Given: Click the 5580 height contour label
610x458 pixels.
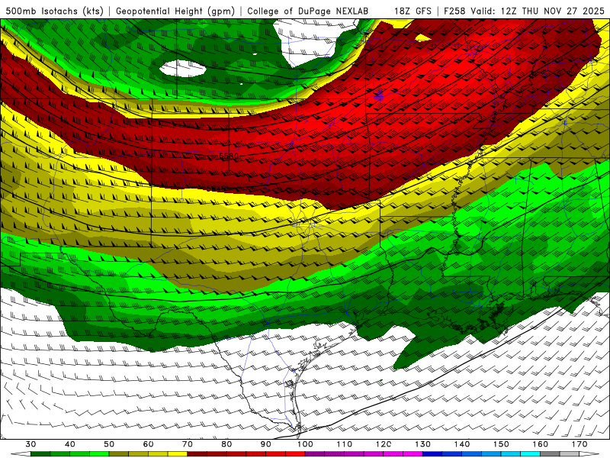Looking at the screenshot, I should [x=230, y=156].
